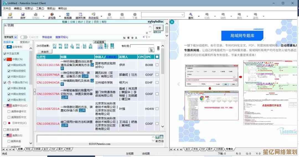The width and height of the screenshot is (299, 157).
Task: Click the 专利号 patent number input field
Action: (x=142, y=46)
